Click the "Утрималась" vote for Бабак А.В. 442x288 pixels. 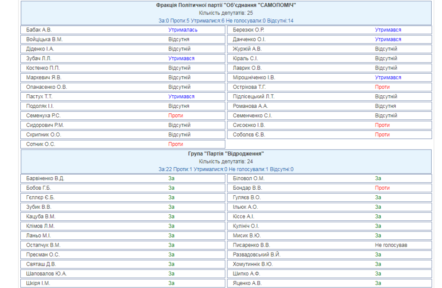[183, 30]
